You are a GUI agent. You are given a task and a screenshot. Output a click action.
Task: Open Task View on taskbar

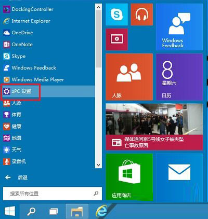pyautogui.click(x=54, y=211)
